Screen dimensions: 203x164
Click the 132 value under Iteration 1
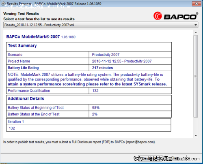tap(12, 128)
